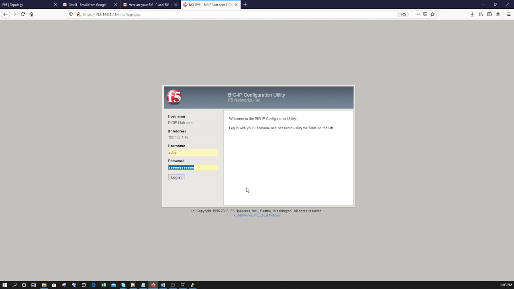This screenshot has width=514, height=289.
Task: Open Excel from taskbar
Action: tap(104, 285)
